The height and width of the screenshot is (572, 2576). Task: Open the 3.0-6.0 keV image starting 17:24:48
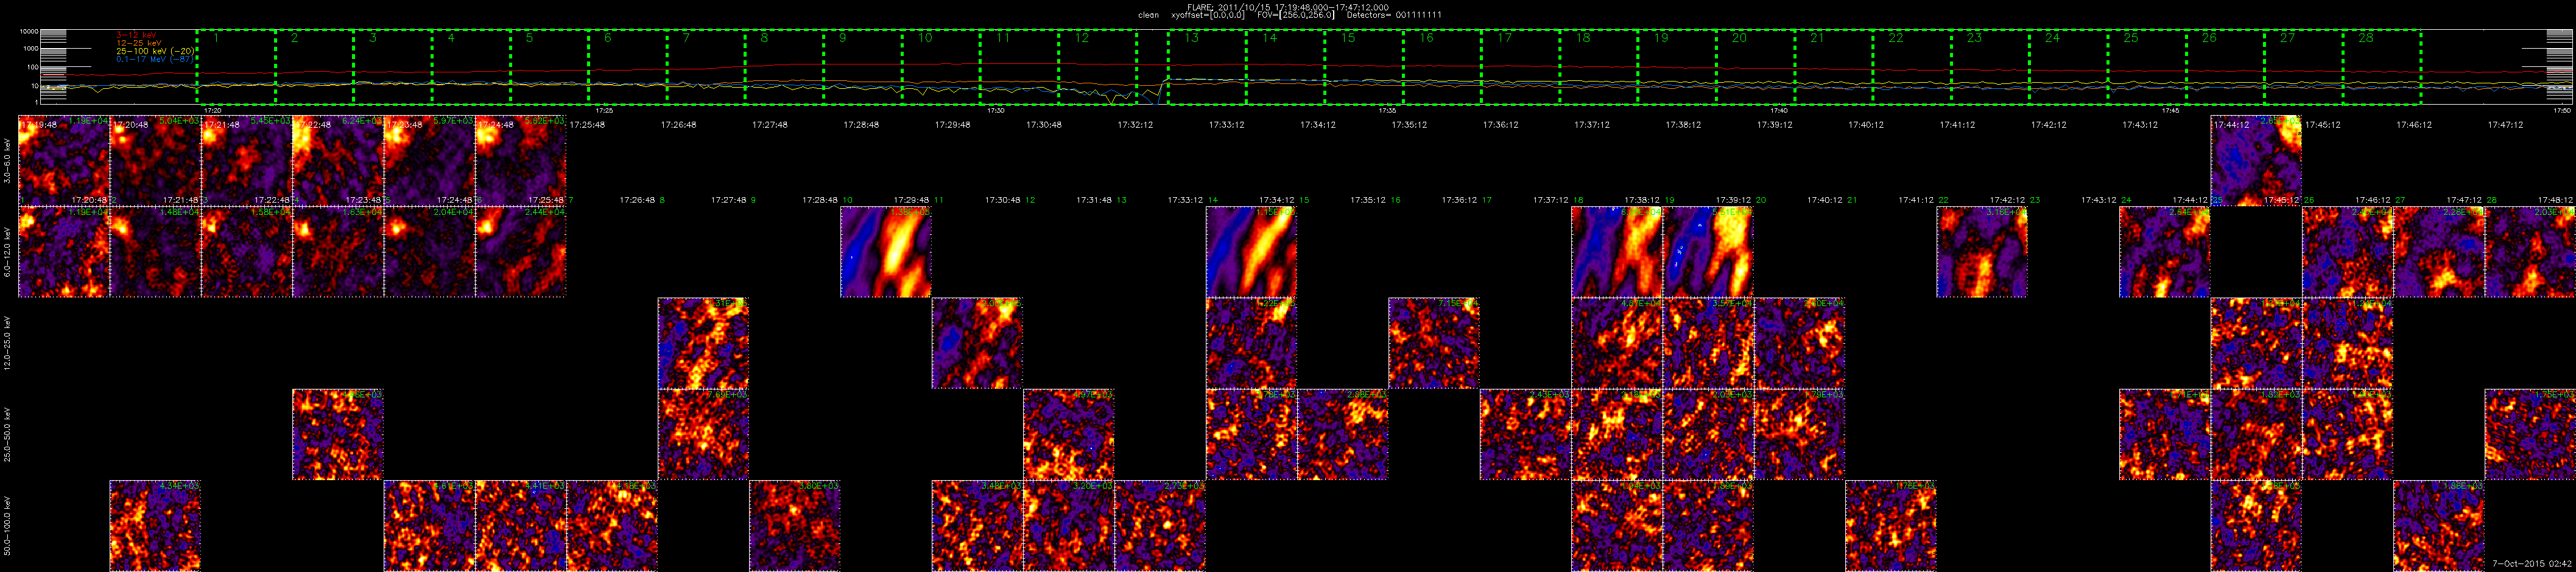(521, 161)
